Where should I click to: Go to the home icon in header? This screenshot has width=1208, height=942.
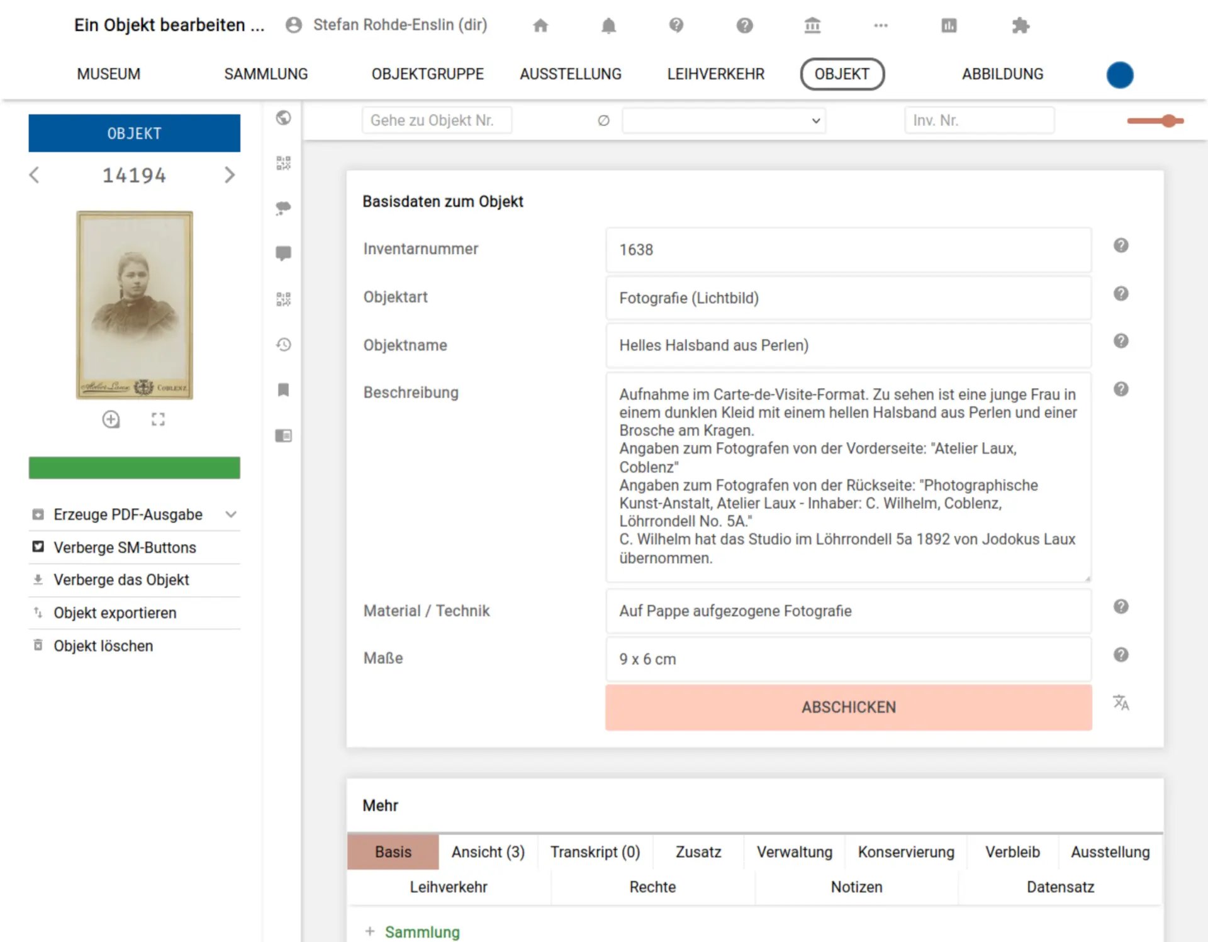pos(540,25)
